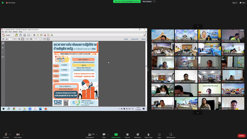
Task: Click the View layout button
Action: (242, 3)
